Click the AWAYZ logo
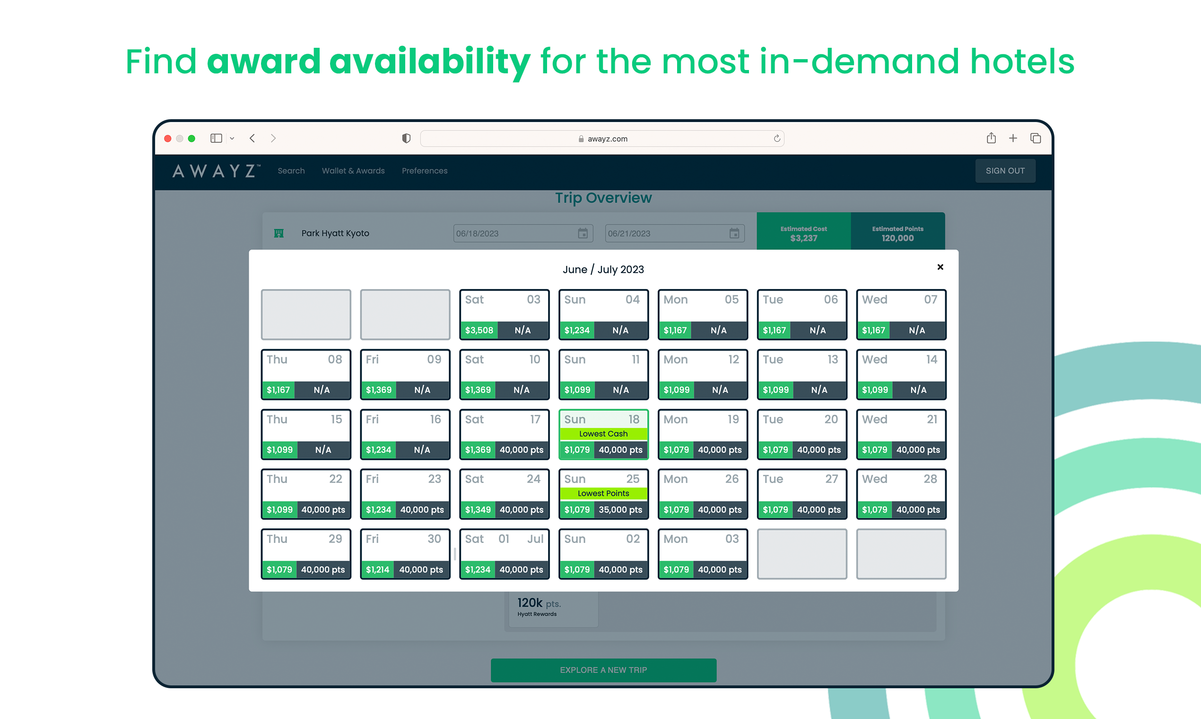Viewport: 1201px width, 719px height. coord(216,171)
